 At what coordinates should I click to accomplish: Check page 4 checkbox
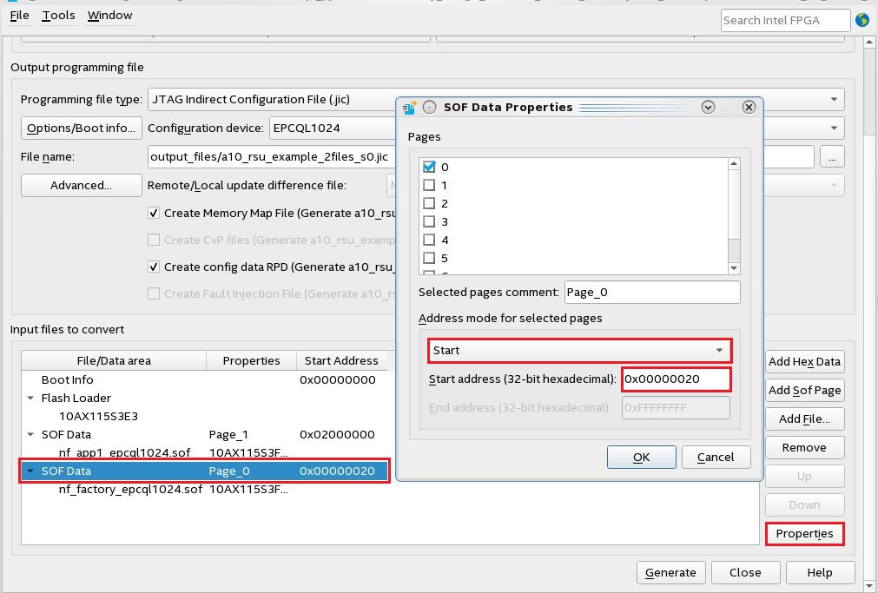coord(429,240)
